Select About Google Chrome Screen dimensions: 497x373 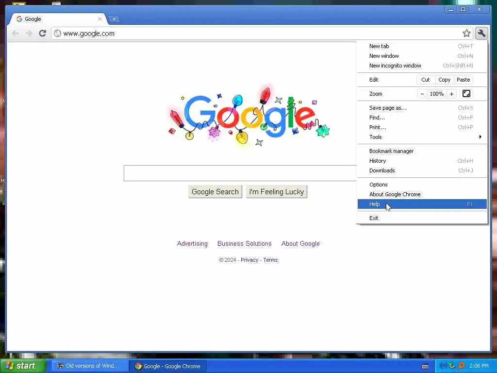tap(422, 194)
